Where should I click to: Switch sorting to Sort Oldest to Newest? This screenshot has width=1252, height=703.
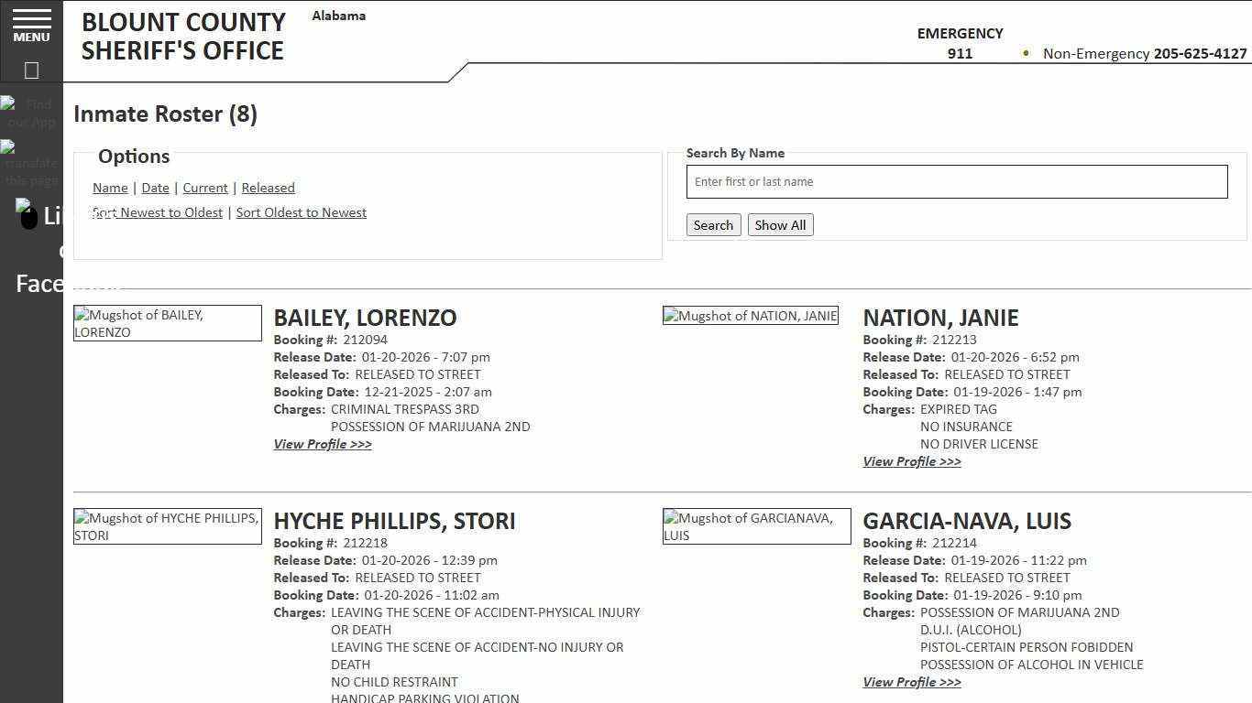click(301, 212)
